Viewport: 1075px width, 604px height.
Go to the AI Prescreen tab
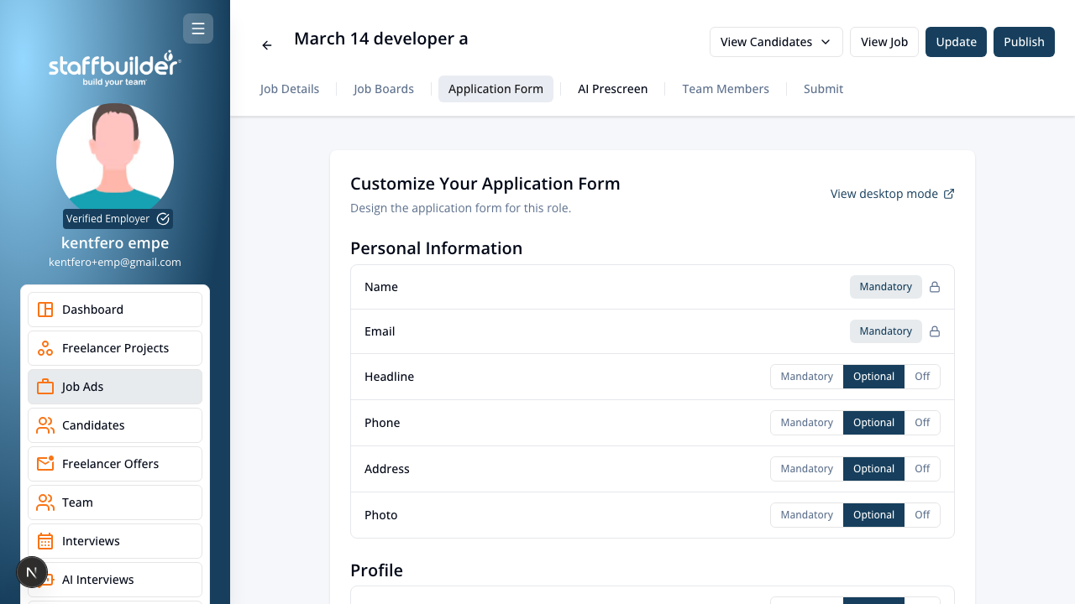pyautogui.click(x=613, y=89)
